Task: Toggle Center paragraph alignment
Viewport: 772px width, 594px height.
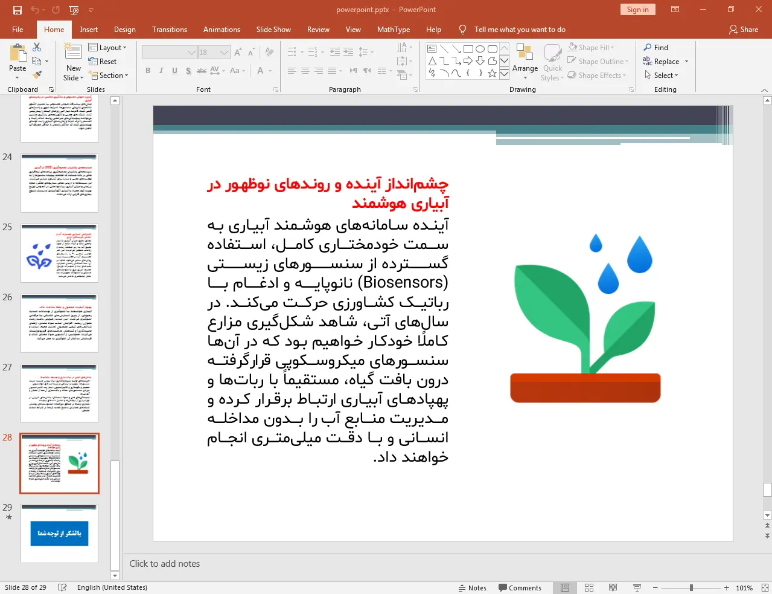Action: point(305,71)
